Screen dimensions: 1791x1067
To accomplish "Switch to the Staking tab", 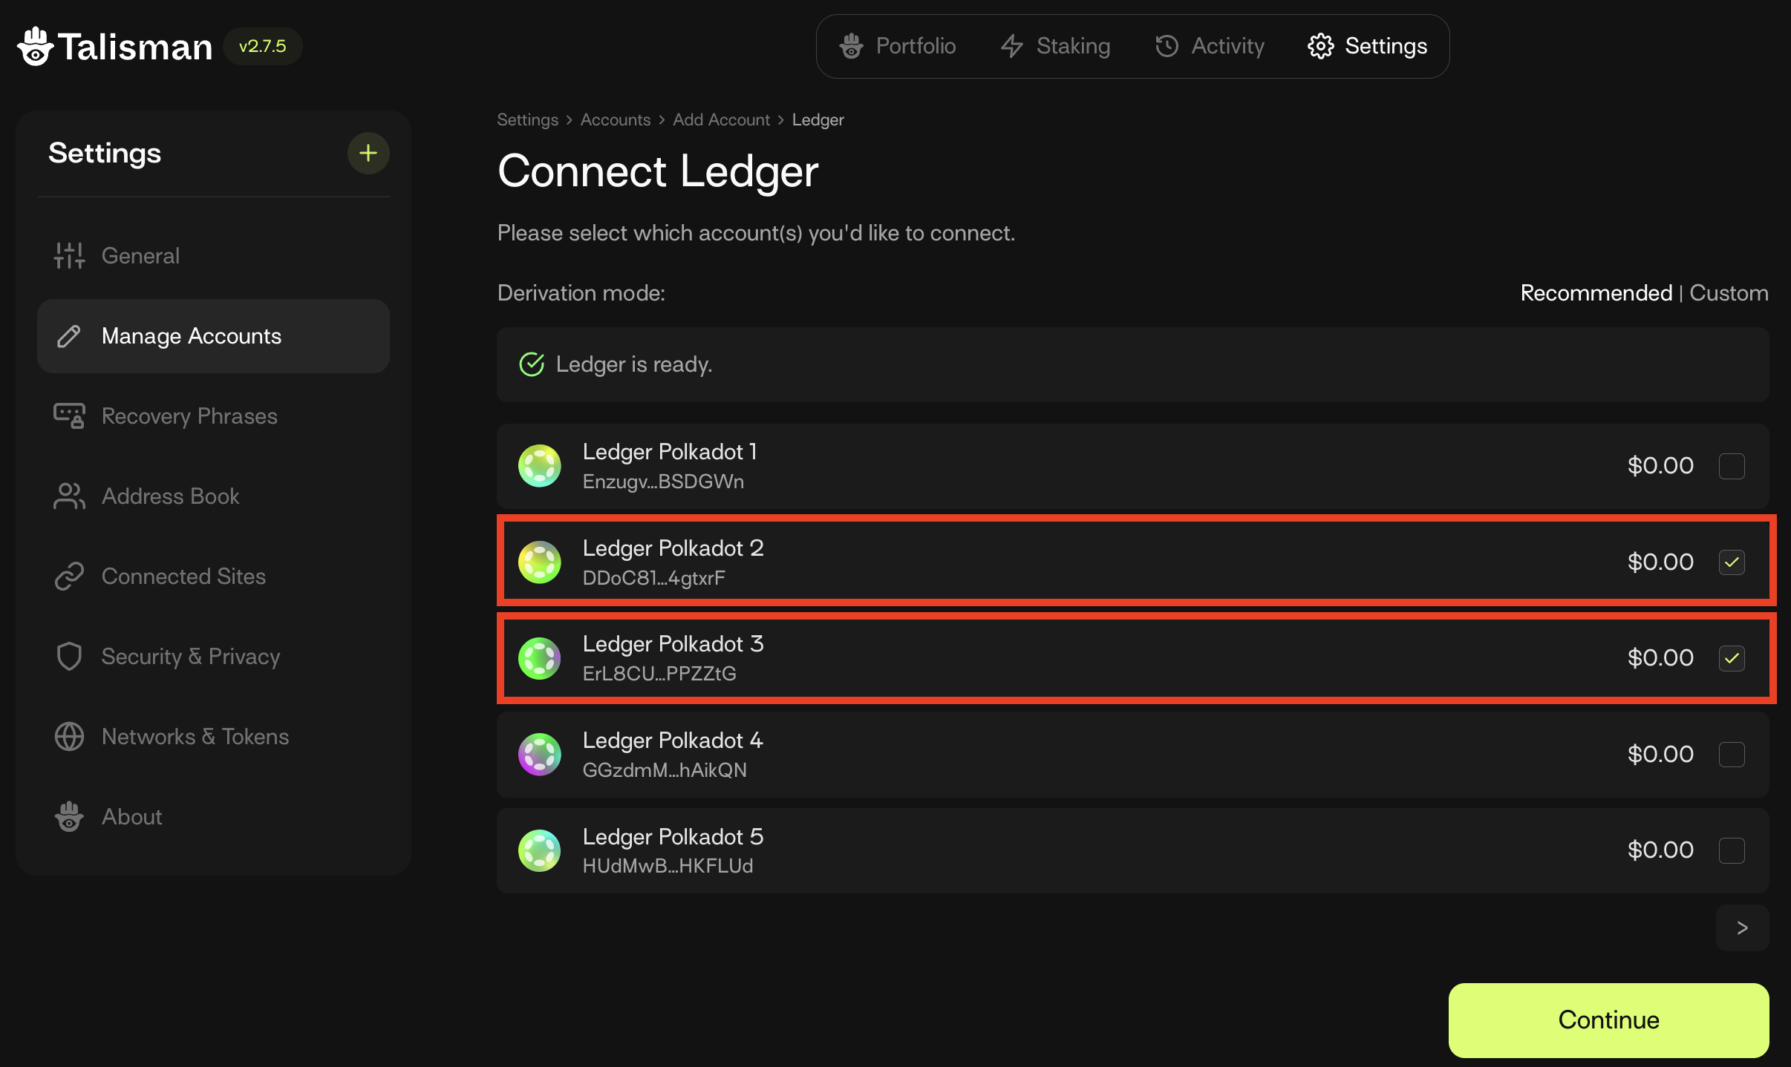I will pos(1055,46).
